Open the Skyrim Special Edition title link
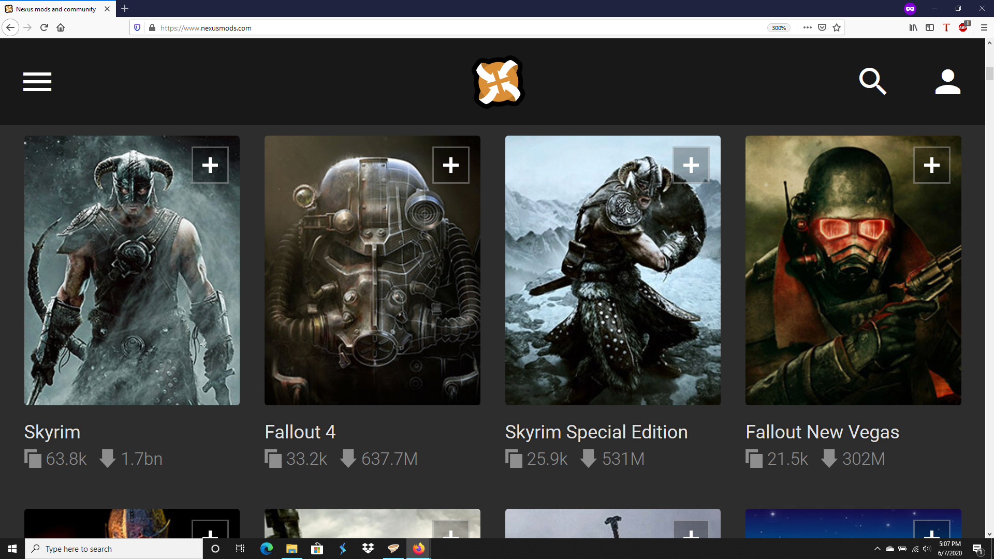Viewport: 994px width, 559px height. click(x=596, y=432)
